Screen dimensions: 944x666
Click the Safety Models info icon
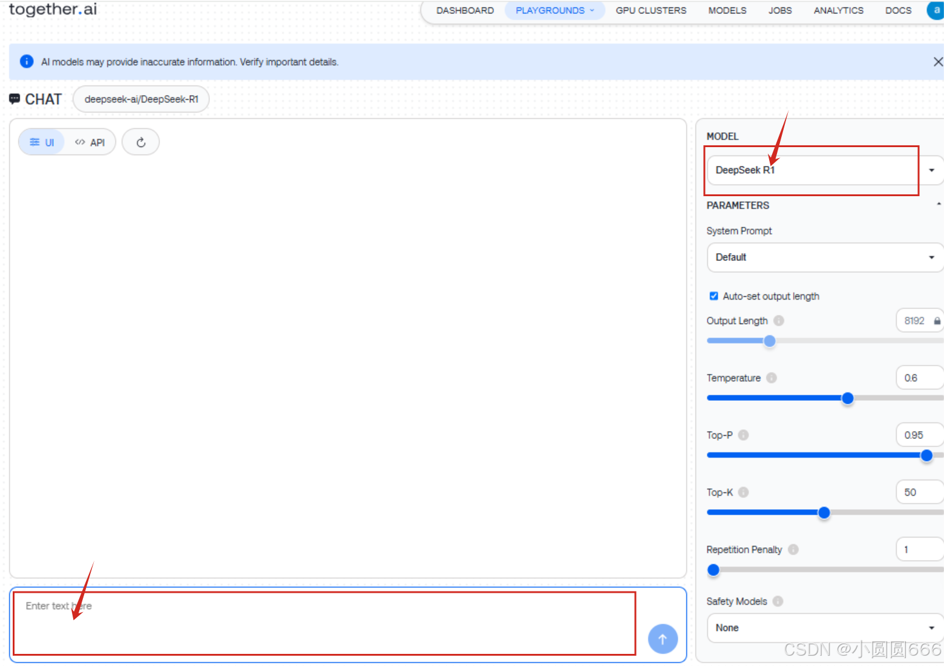(x=778, y=601)
